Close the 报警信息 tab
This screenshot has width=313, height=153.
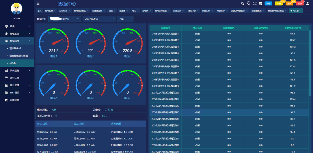69,11
